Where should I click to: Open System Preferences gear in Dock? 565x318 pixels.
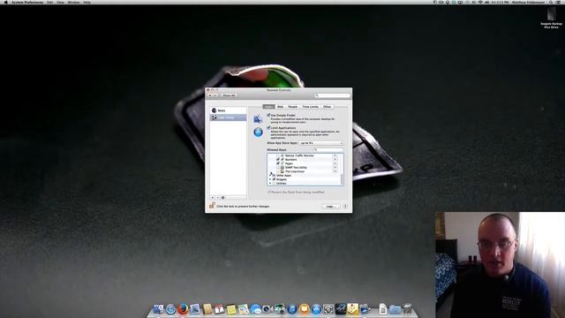point(328,309)
